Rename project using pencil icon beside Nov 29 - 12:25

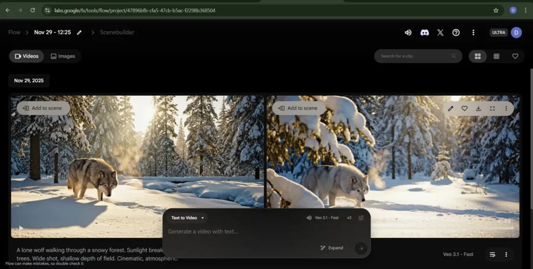[x=79, y=32]
